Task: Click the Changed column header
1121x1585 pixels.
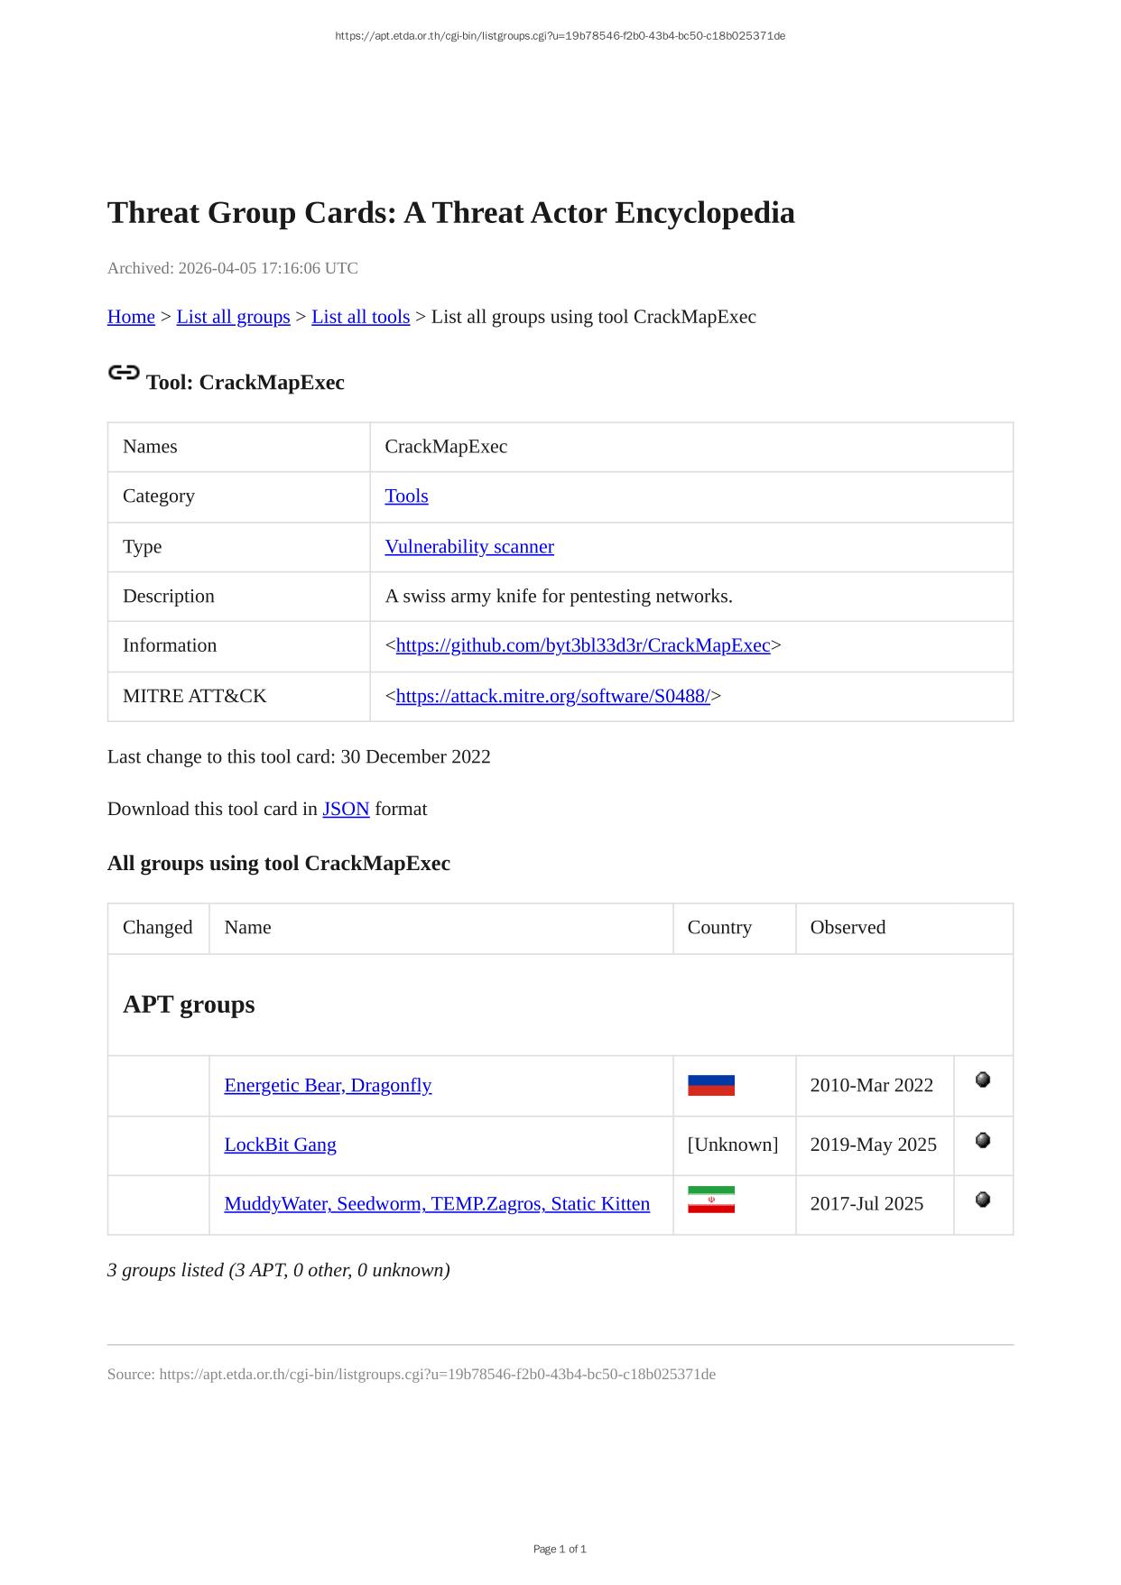Action: [158, 928]
